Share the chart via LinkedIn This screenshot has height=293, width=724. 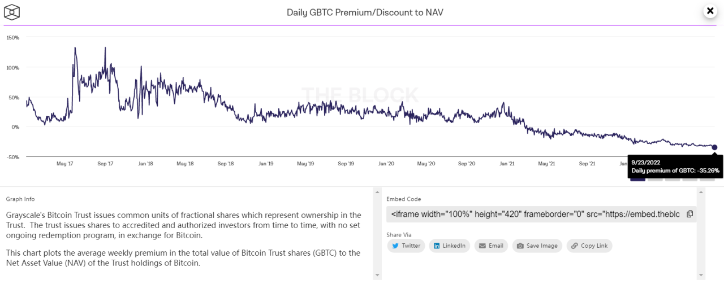click(x=449, y=246)
